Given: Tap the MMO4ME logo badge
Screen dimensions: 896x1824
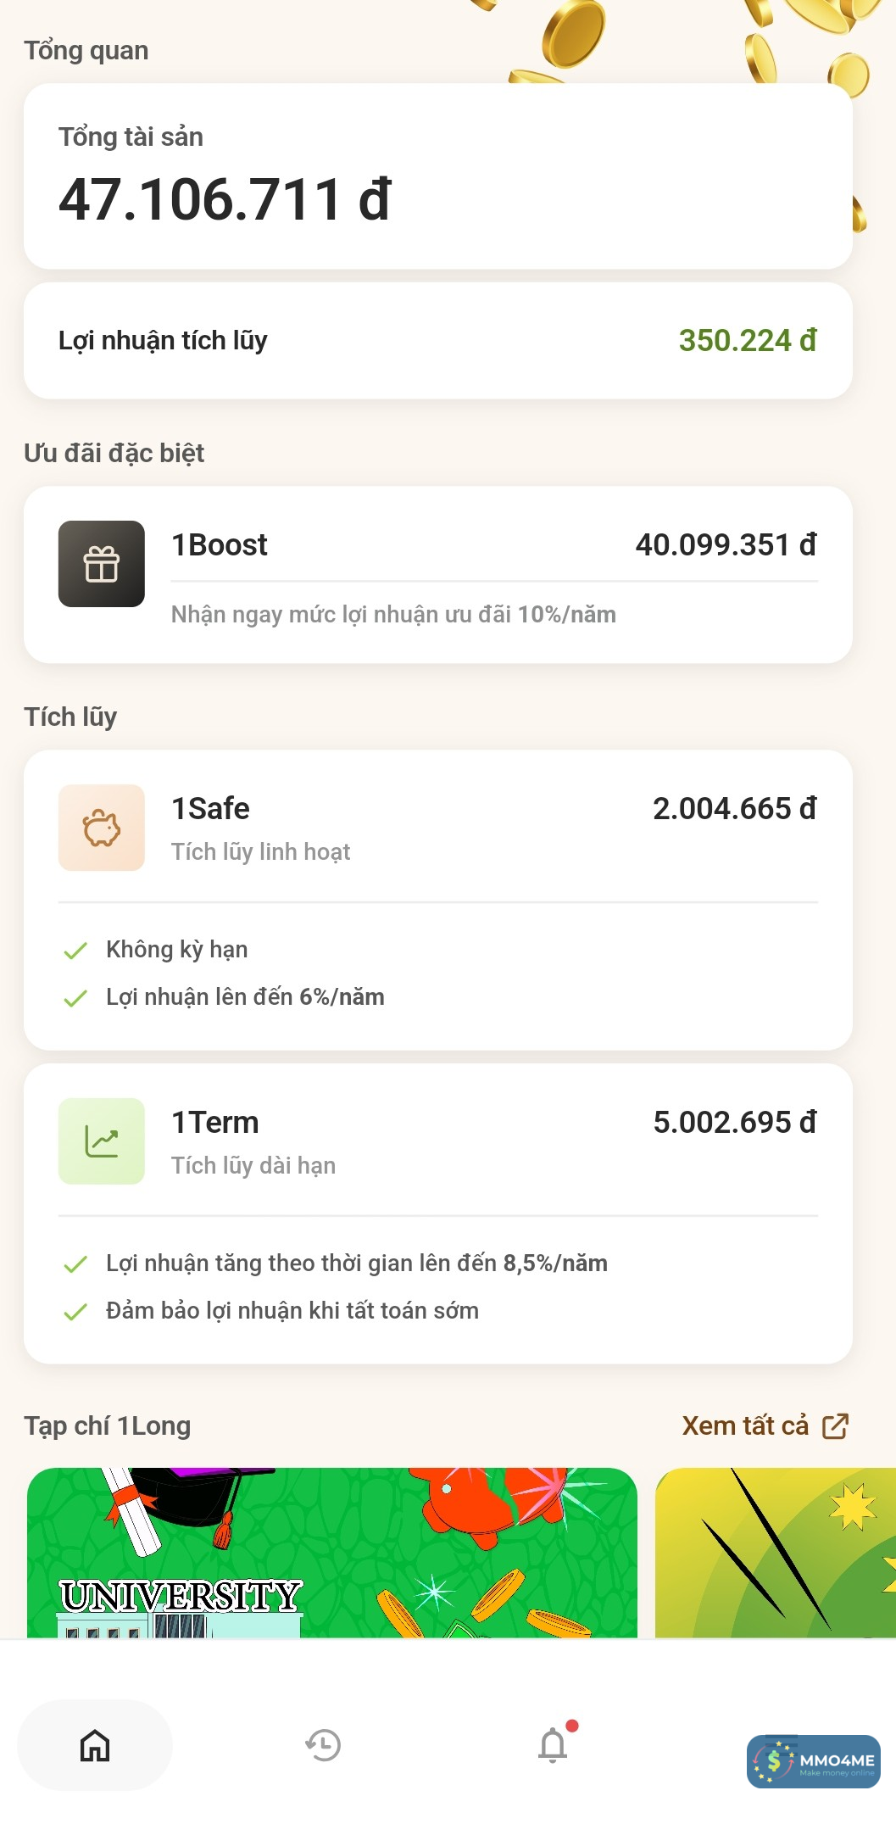Looking at the screenshot, I should point(813,1762).
